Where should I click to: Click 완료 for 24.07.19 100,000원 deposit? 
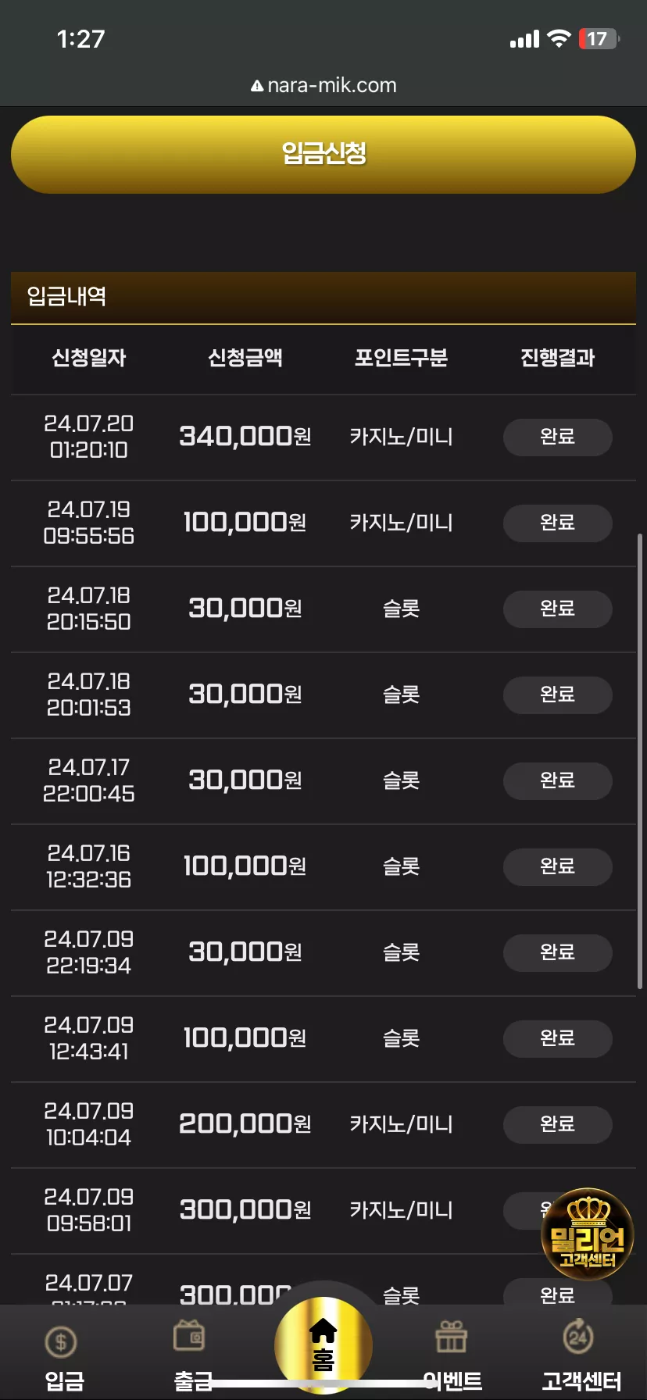click(558, 523)
